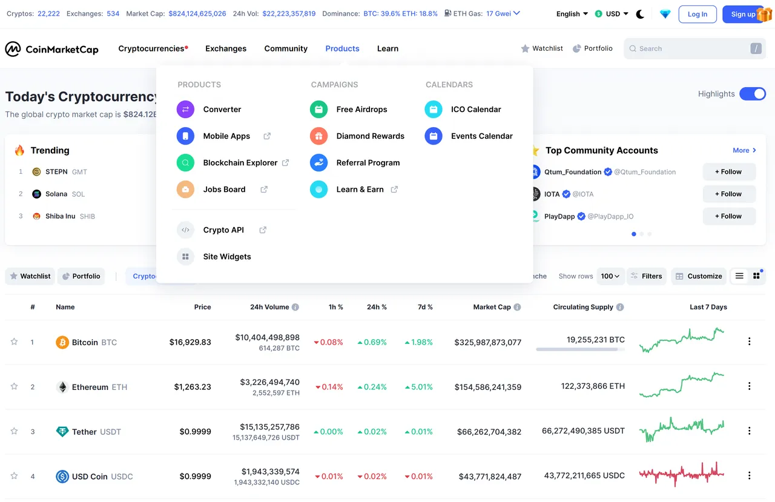Click Diamond Rewards icon
775x502 pixels.
click(x=318, y=136)
